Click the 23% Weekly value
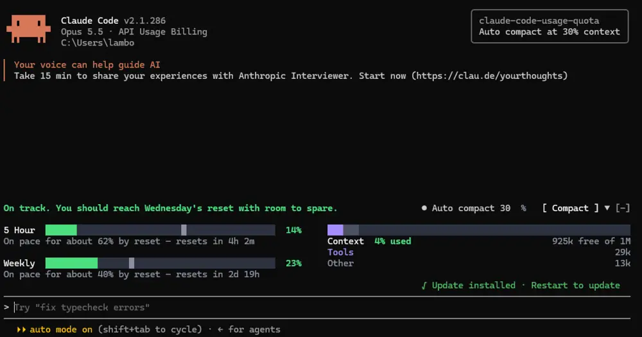The width and height of the screenshot is (642, 337). (x=293, y=263)
